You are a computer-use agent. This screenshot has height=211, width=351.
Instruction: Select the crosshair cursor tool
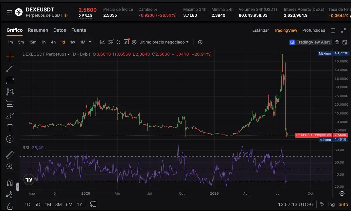point(10,57)
